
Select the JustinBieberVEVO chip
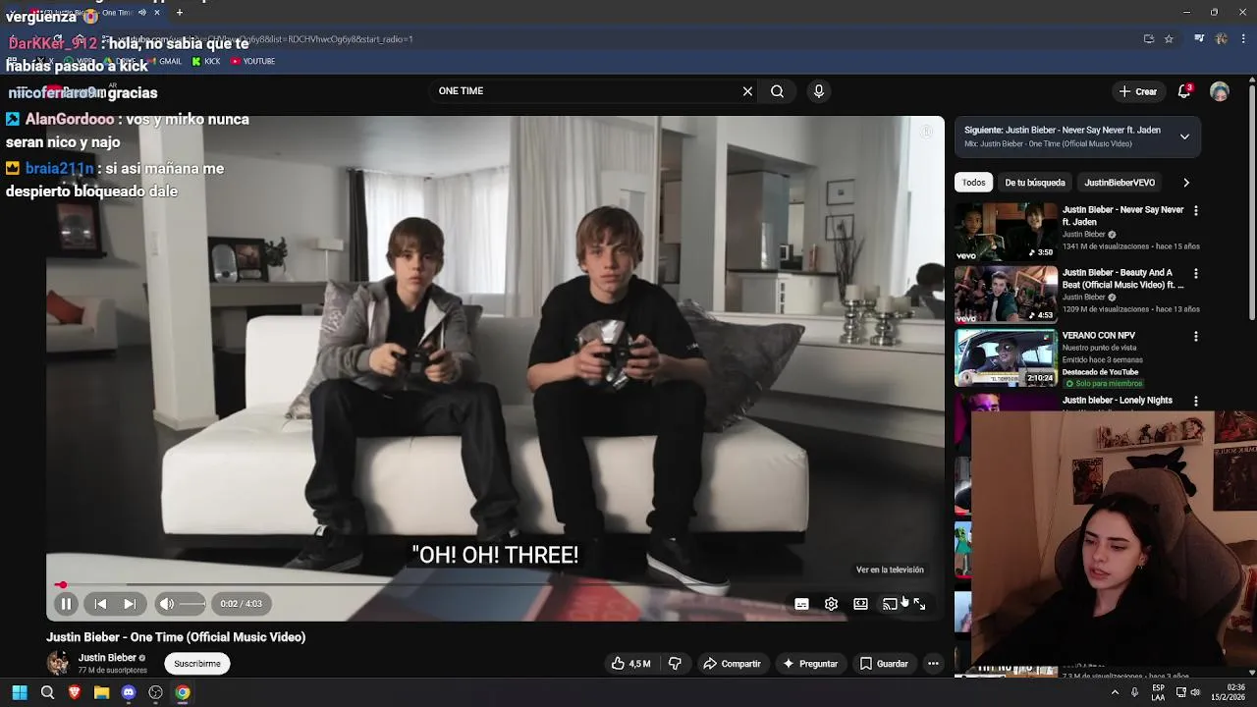1120,183
